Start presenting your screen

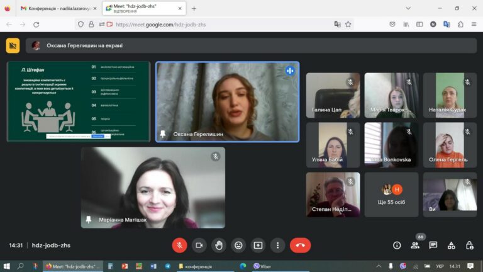[258, 246]
